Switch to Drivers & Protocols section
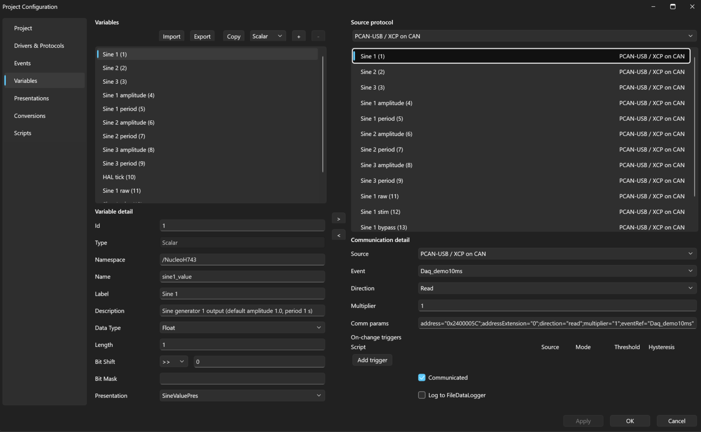701x432 pixels. [39, 46]
